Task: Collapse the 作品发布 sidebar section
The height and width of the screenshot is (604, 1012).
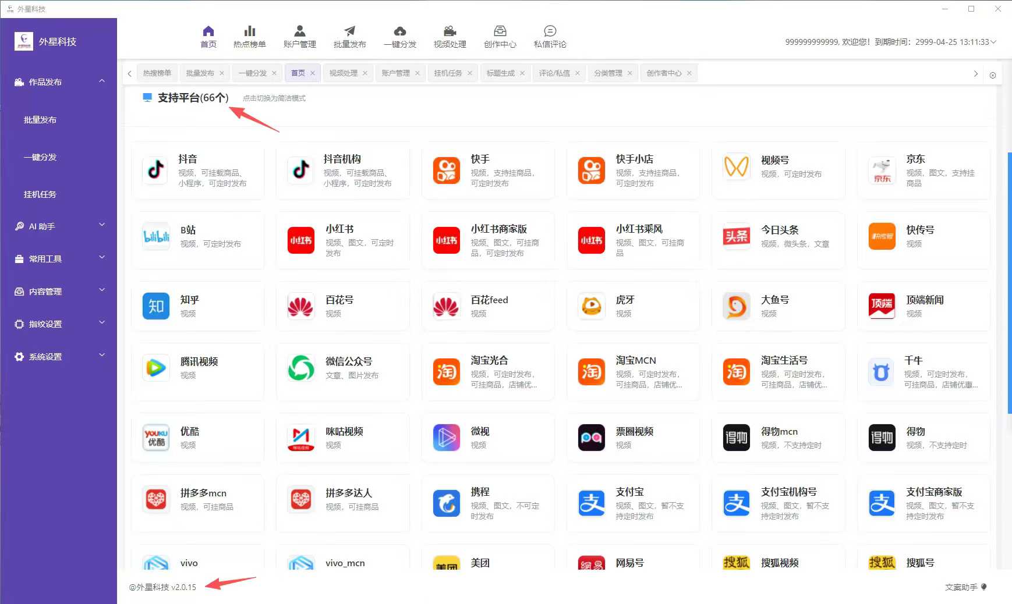Action: [102, 81]
